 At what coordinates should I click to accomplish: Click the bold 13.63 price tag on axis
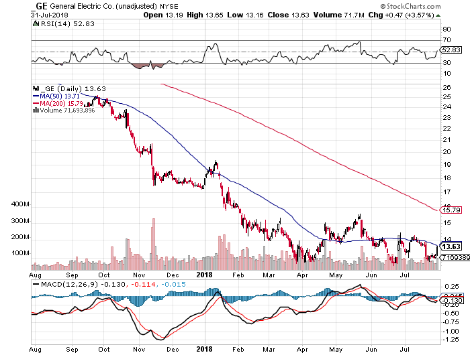point(452,246)
